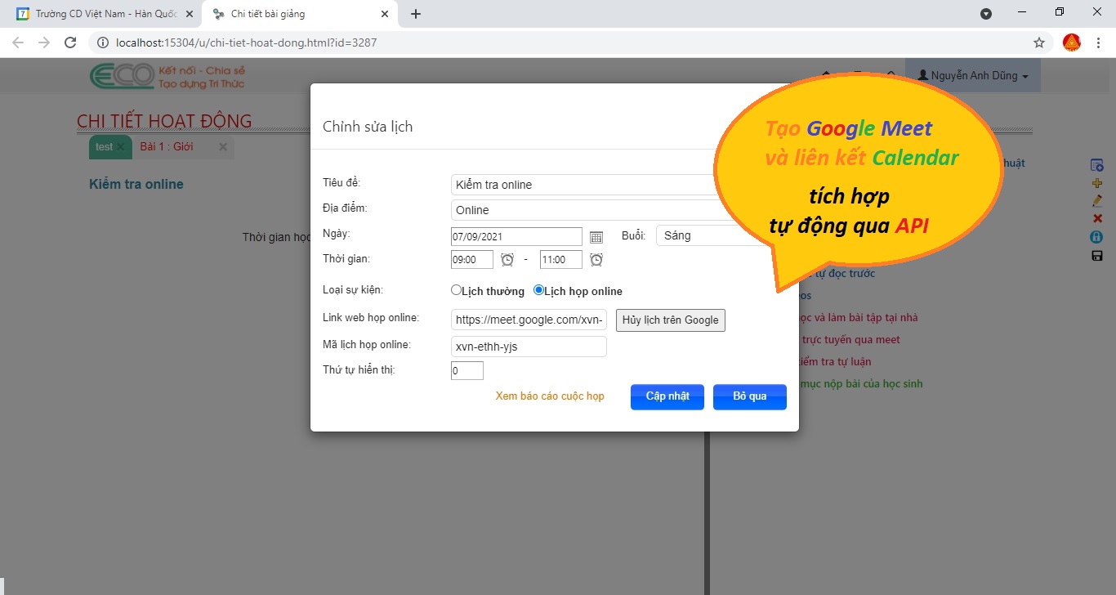Image resolution: width=1116 pixels, height=595 pixels.
Task: Click the add calendar icon in right sidebar
Action: (1097, 165)
